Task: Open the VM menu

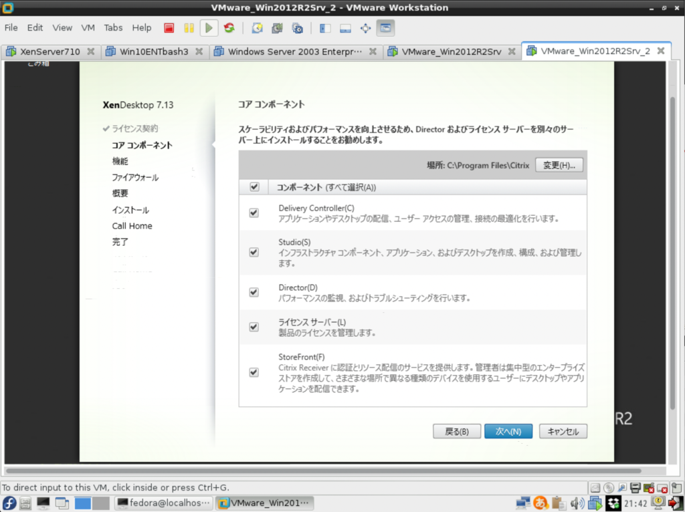Action: 88,27
